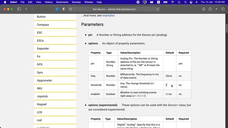Open the Share menu
The width and height of the screenshot is (228, 128).
pyautogui.click(x=210, y=9)
